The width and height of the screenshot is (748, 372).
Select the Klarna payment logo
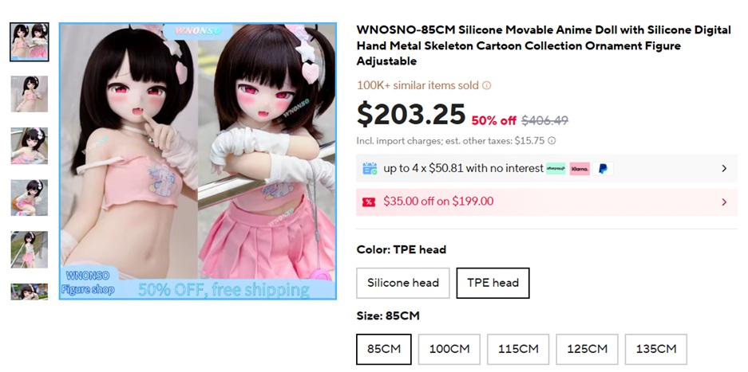579,169
